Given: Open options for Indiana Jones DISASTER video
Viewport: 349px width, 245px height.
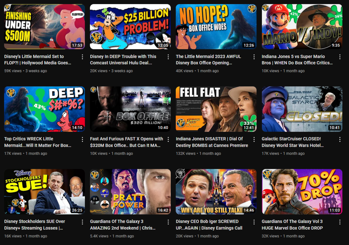Looking at the screenshot, I should pyautogui.click(x=254, y=139).
